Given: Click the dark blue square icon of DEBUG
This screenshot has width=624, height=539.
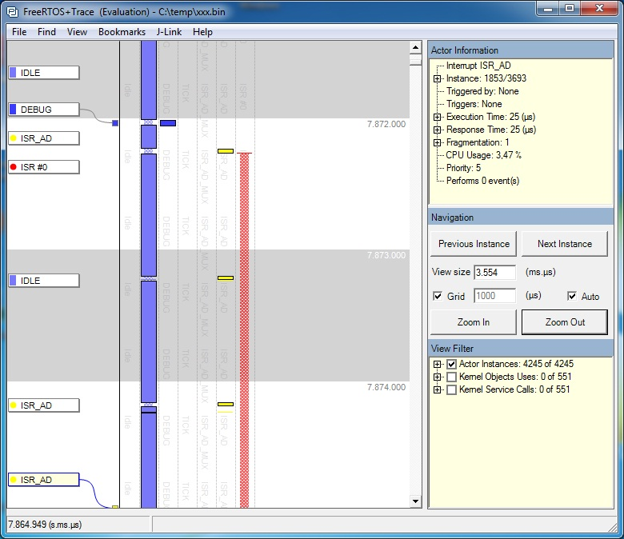Looking at the screenshot, I should (13, 109).
